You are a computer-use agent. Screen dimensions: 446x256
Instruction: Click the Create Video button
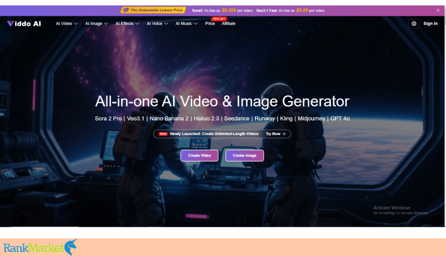pyautogui.click(x=199, y=155)
